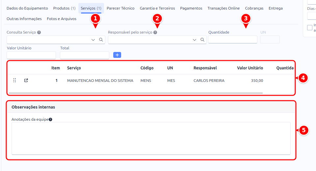Click the MES unit cell
The height and width of the screenshot is (171, 316).
click(171, 81)
